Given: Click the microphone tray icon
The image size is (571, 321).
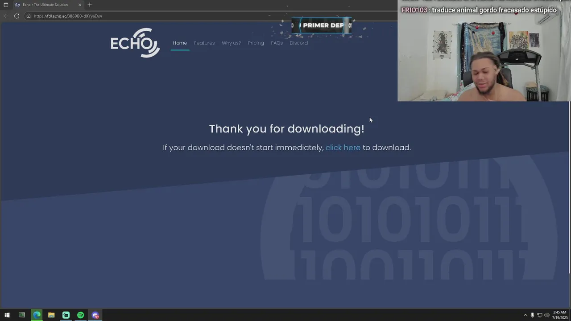Looking at the screenshot, I should pos(532,315).
